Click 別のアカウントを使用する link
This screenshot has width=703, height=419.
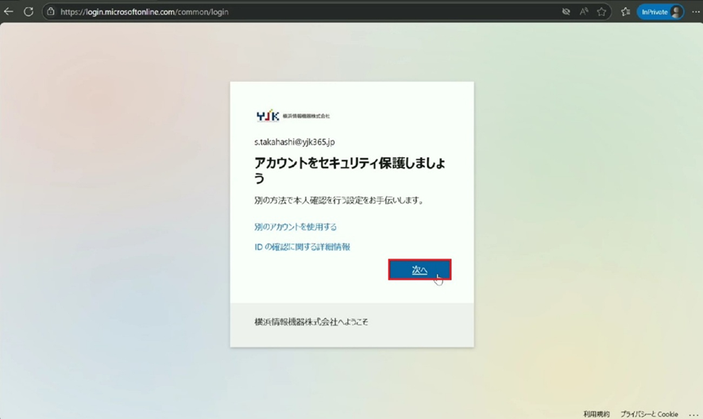pos(295,227)
